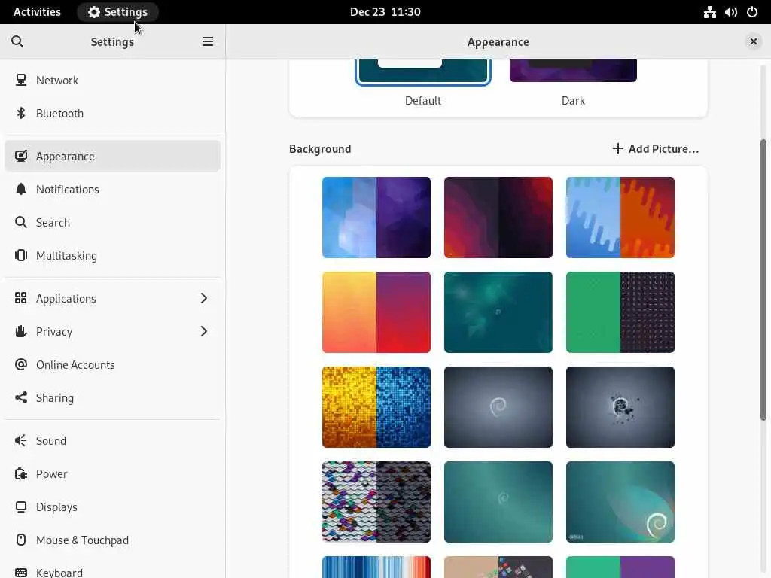
Task: Expand the Applications submenu chevron
Action: point(203,298)
